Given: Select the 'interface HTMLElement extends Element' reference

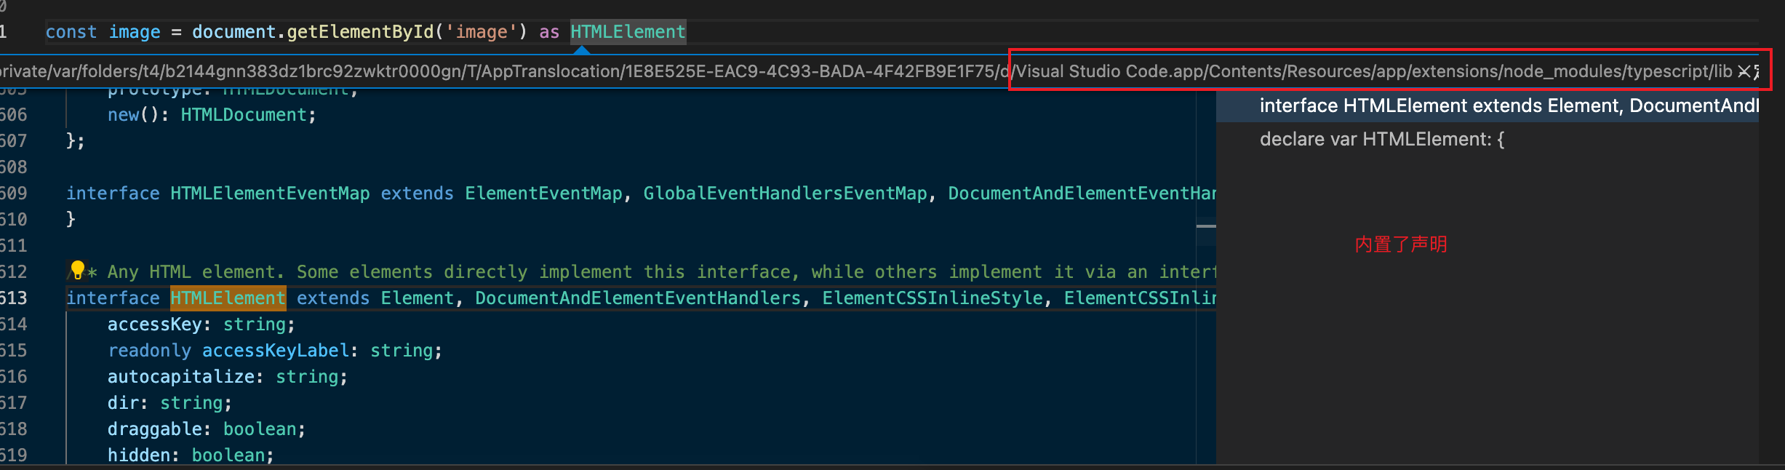Looking at the screenshot, I should [1508, 105].
